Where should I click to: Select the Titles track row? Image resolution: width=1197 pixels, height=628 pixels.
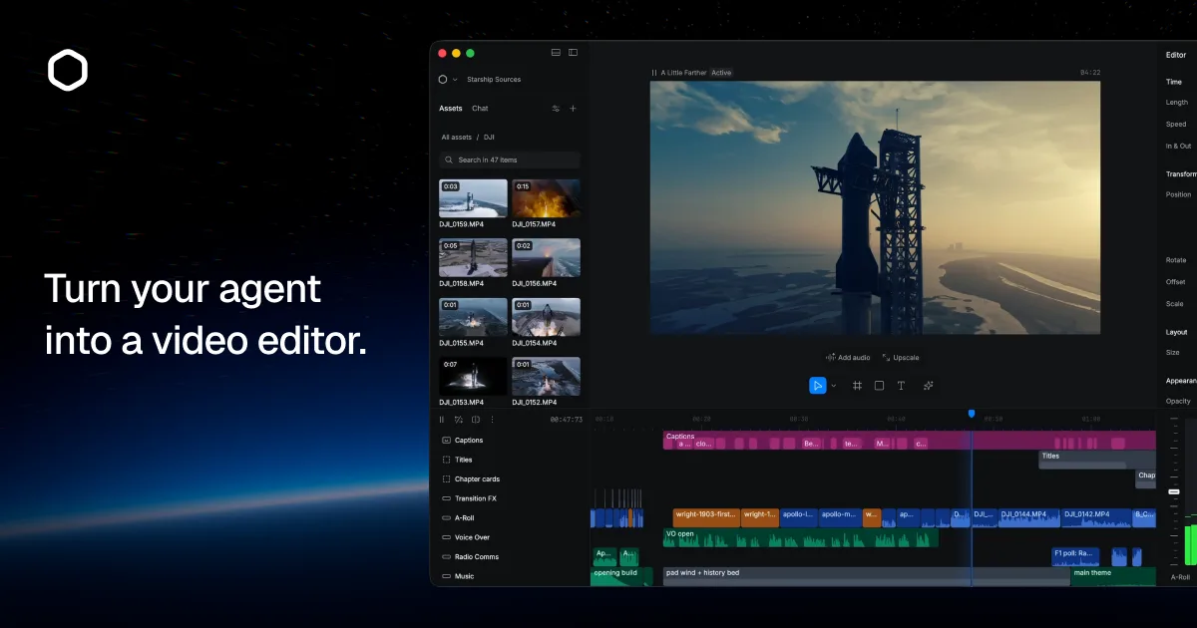click(510, 460)
